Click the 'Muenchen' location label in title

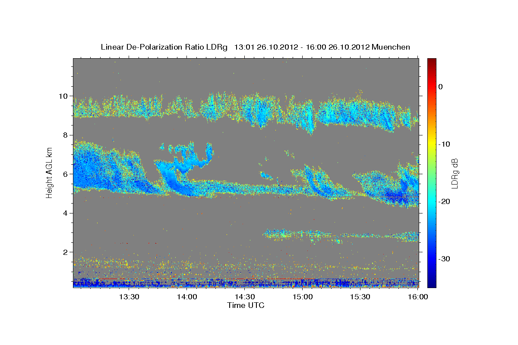click(x=391, y=47)
